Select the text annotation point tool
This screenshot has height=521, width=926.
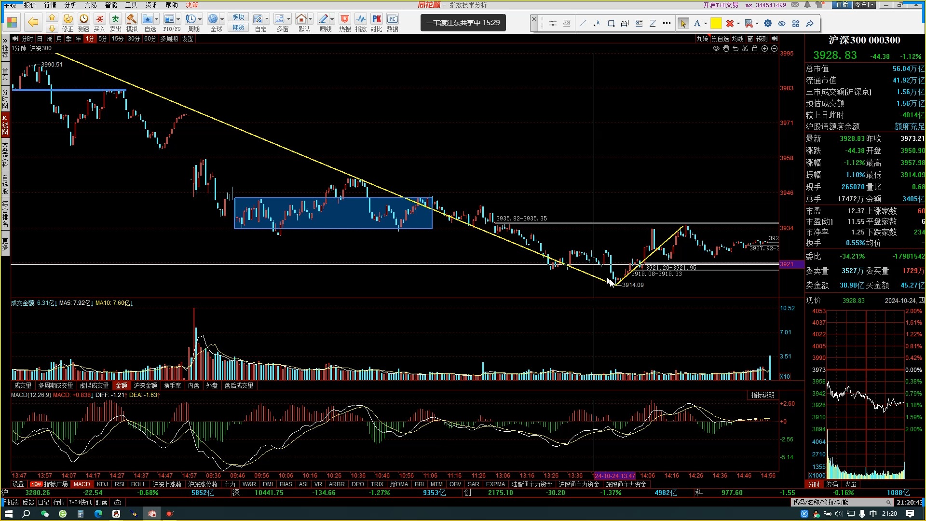pos(597,23)
